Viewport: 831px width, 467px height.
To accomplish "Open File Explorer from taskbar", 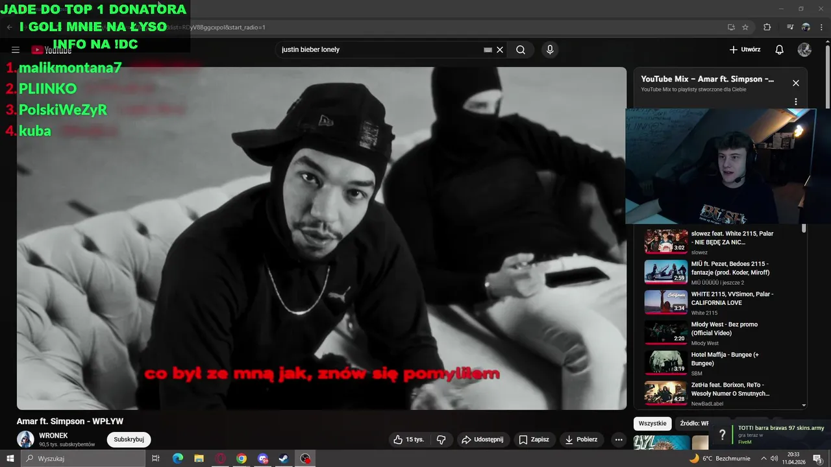I will 199,459.
